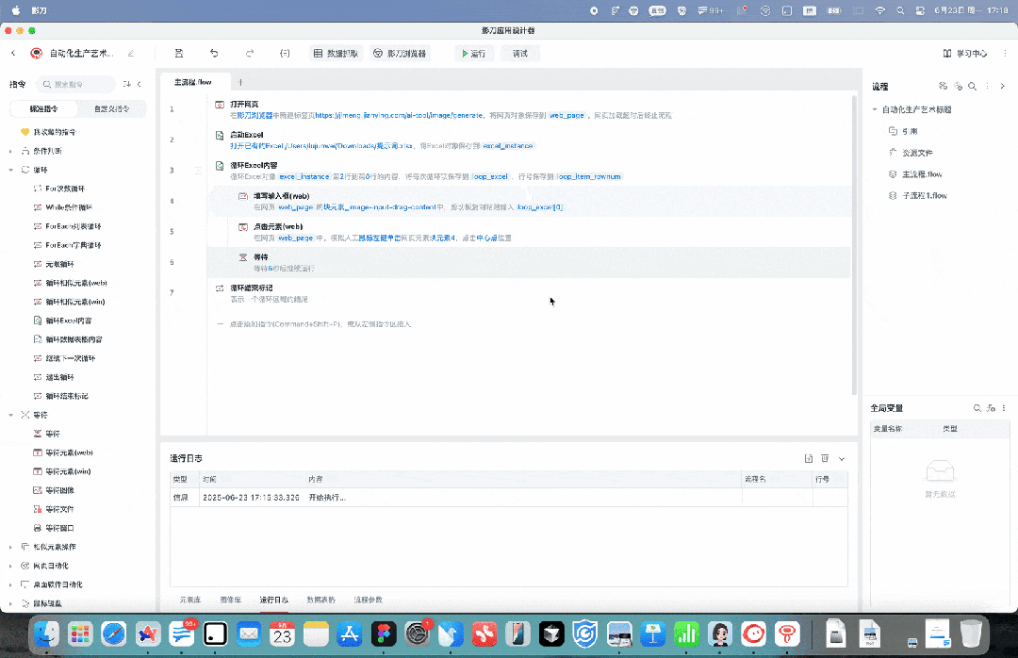
Task: Click the undo arrow icon
Action: coord(214,54)
